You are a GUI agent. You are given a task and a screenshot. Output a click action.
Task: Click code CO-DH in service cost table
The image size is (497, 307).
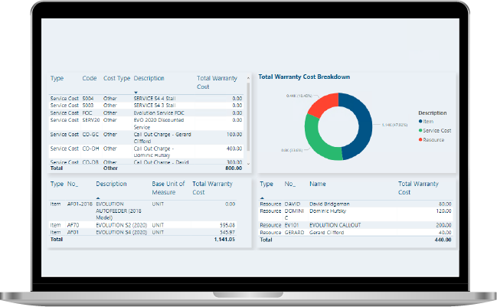[90, 149]
